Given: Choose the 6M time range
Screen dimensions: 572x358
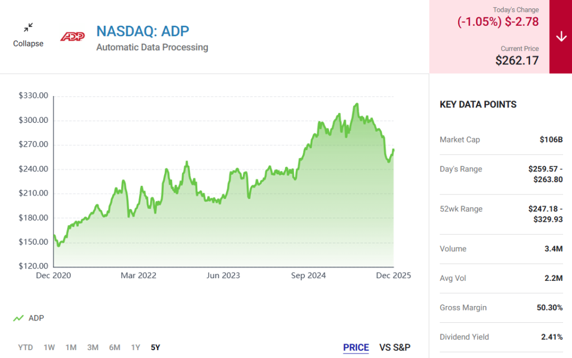Looking at the screenshot, I should point(115,347).
